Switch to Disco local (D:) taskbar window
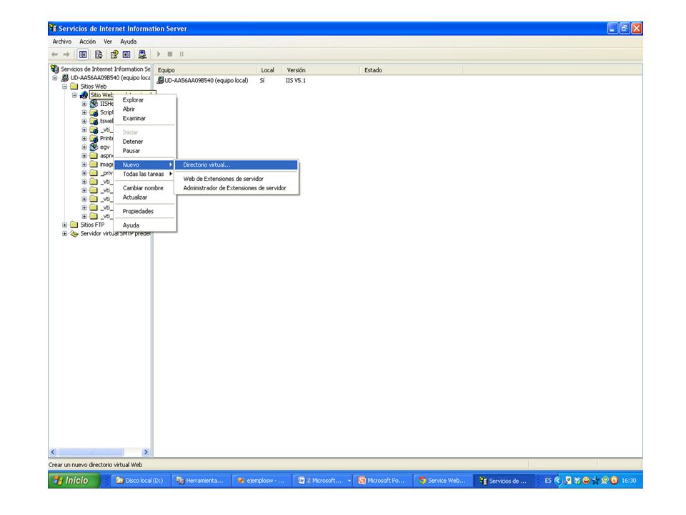This screenshot has height=515, width=686. (141, 481)
